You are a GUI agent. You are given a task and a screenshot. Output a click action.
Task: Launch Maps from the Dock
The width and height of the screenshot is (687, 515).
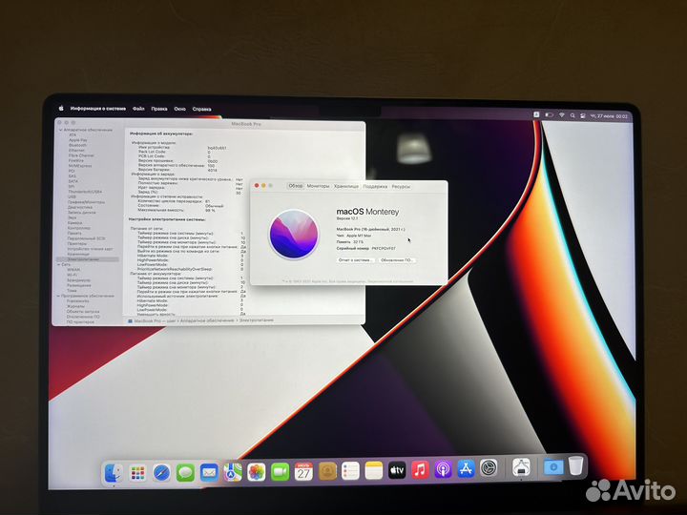click(x=233, y=472)
